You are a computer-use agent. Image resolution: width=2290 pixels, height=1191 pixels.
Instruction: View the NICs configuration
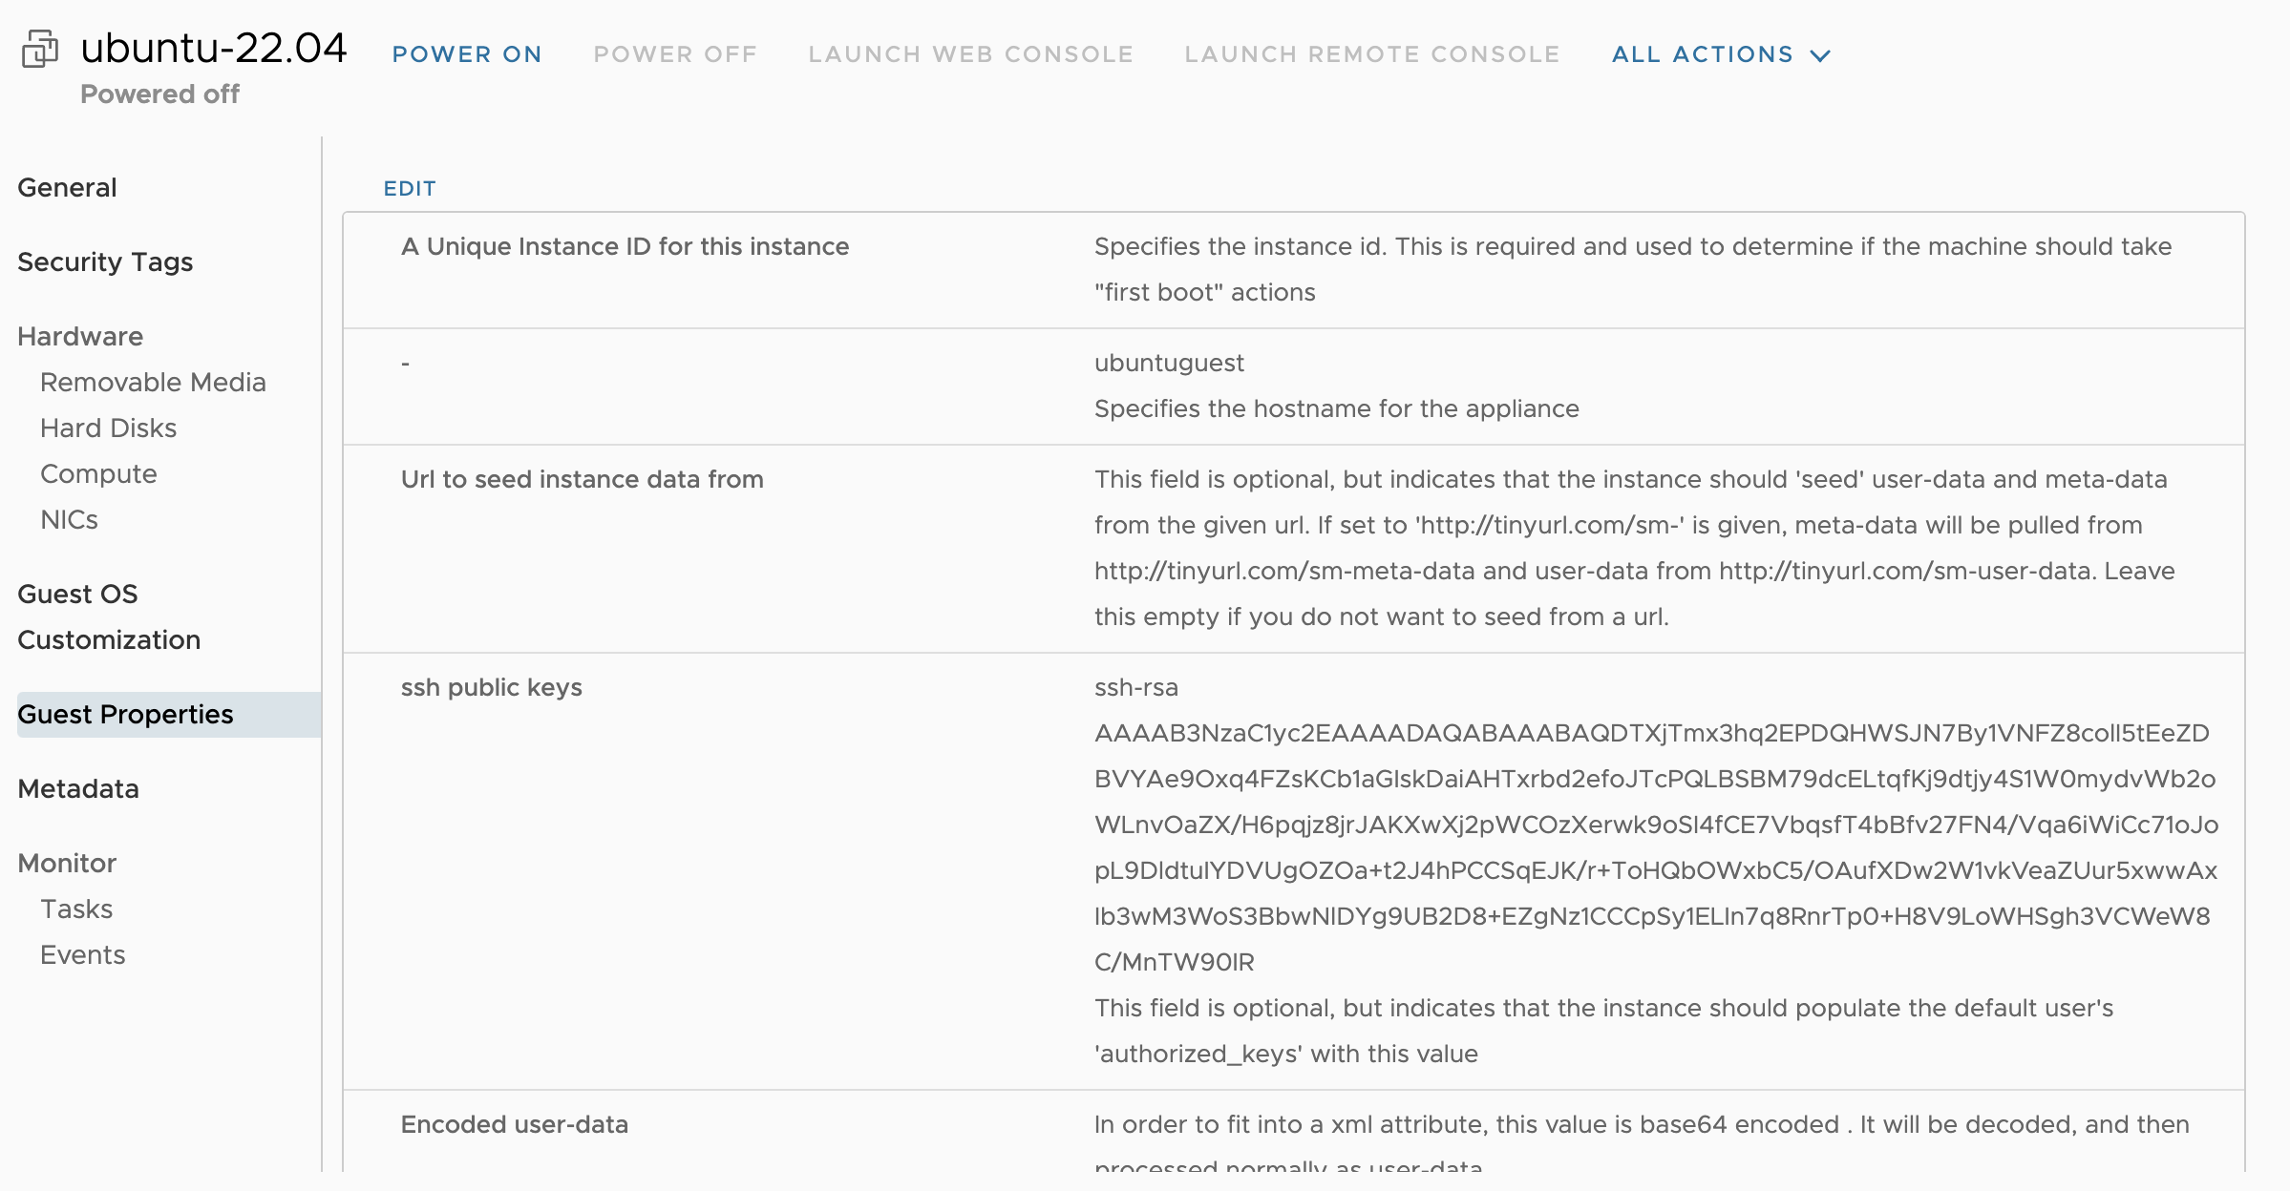pyautogui.click(x=69, y=519)
